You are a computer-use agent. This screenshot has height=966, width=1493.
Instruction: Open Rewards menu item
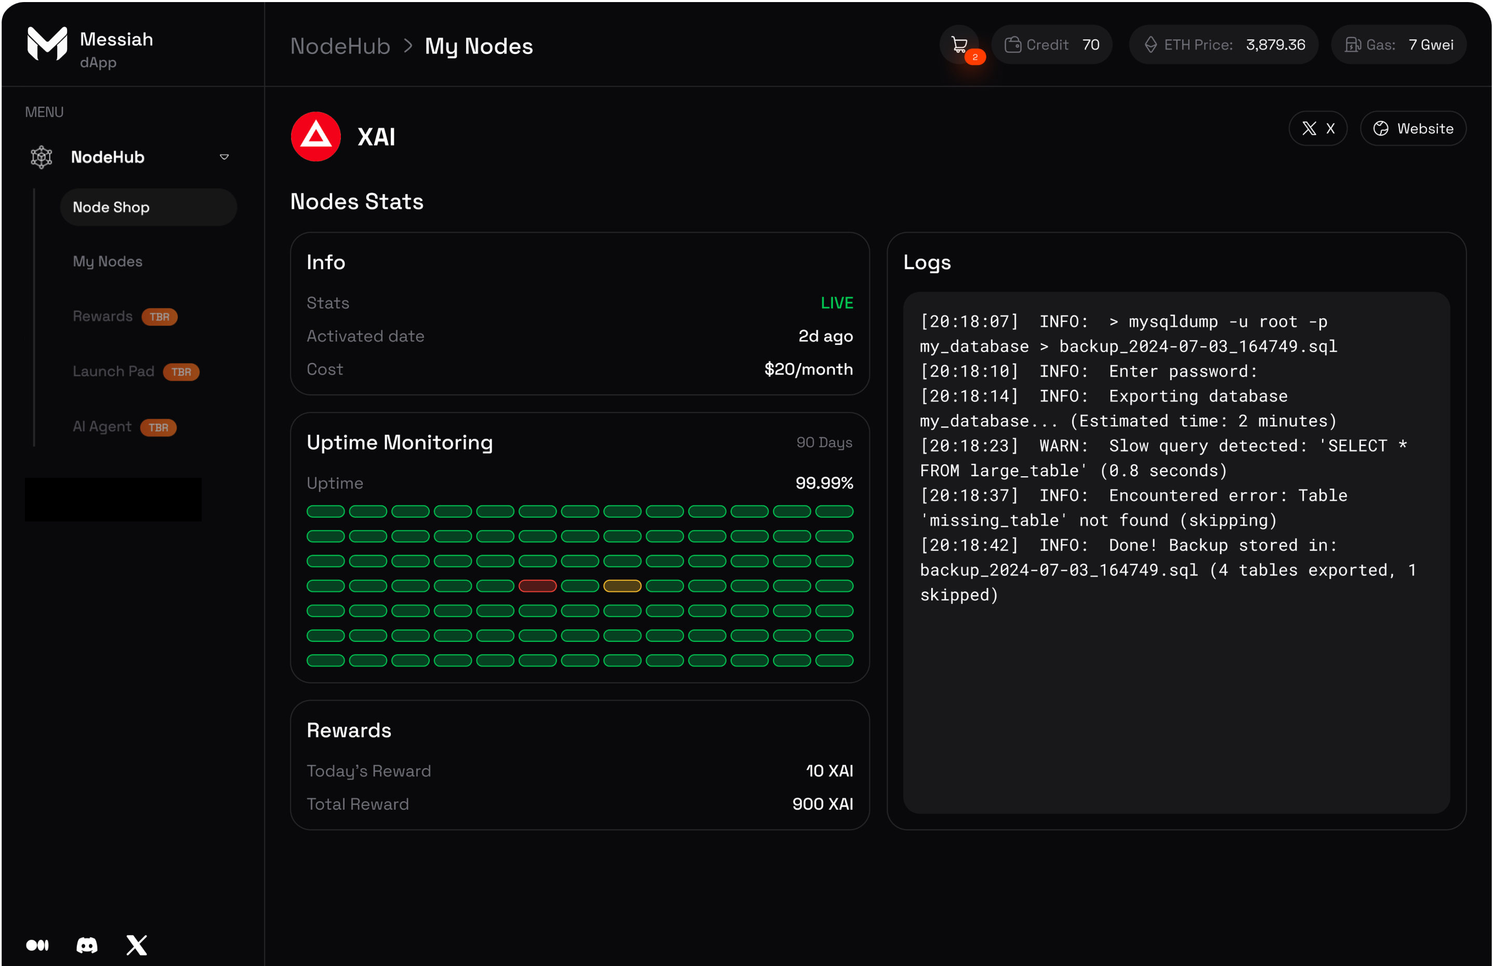[103, 316]
